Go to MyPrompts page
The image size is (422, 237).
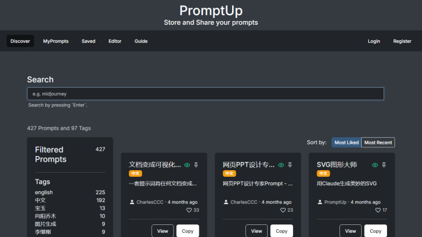click(55, 41)
